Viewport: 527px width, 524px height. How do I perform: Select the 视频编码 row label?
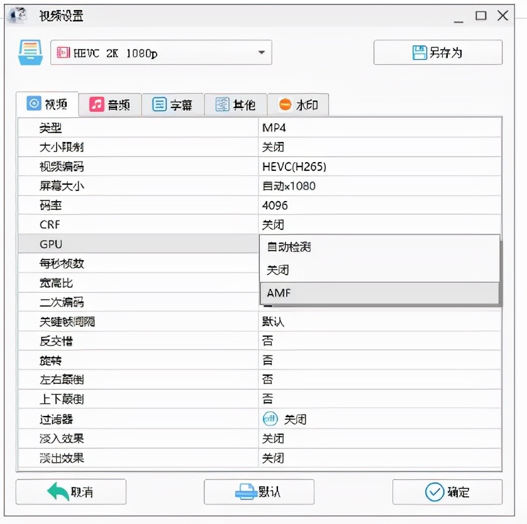coord(62,166)
